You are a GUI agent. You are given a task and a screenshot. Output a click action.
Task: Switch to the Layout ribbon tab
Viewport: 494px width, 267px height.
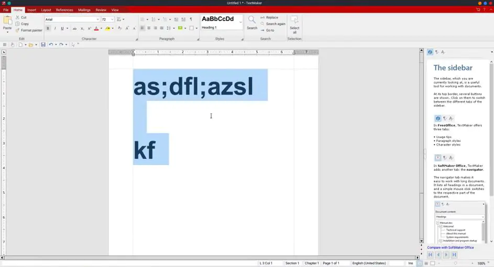coord(46,10)
